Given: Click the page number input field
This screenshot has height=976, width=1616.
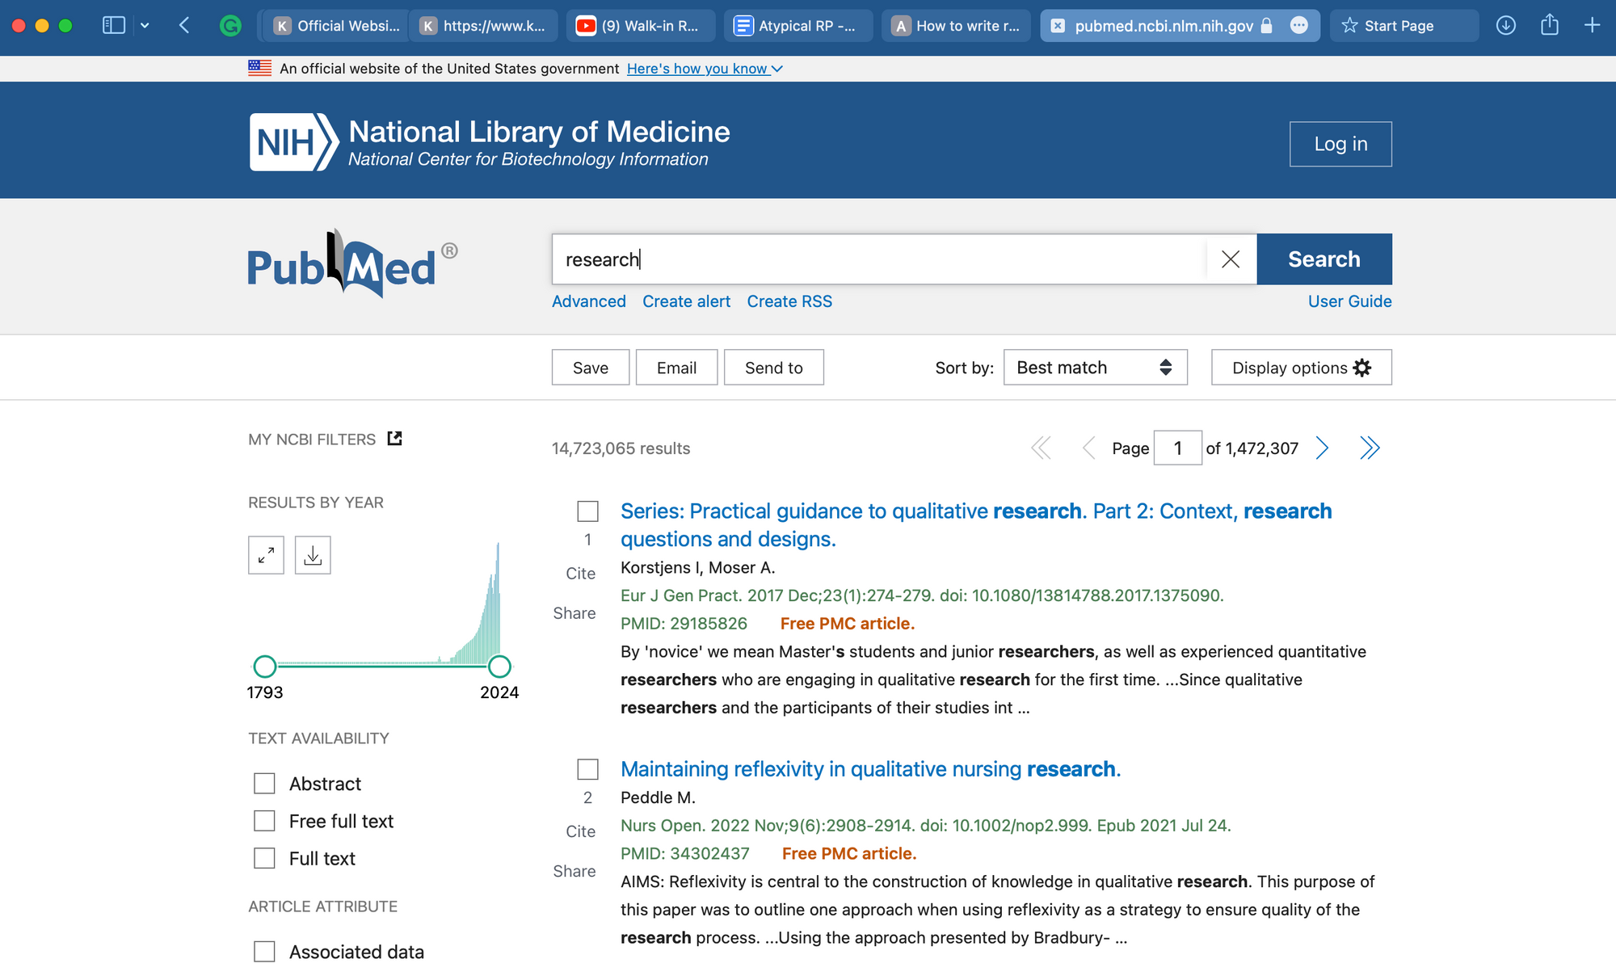Looking at the screenshot, I should tap(1177, 448).
